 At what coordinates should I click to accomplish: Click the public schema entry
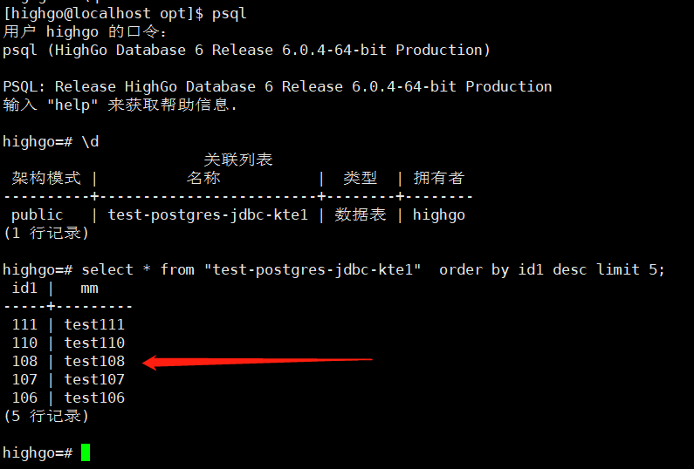(x=38, y=214)
